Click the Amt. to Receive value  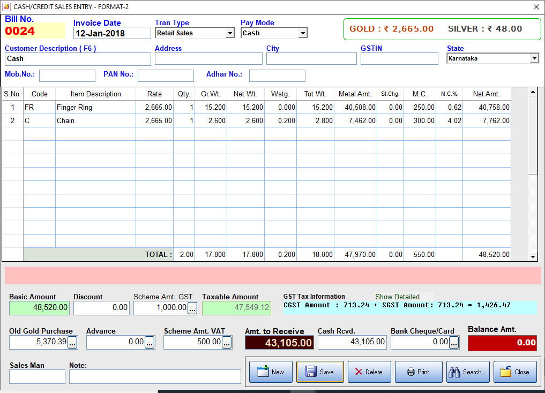point(279,343)
